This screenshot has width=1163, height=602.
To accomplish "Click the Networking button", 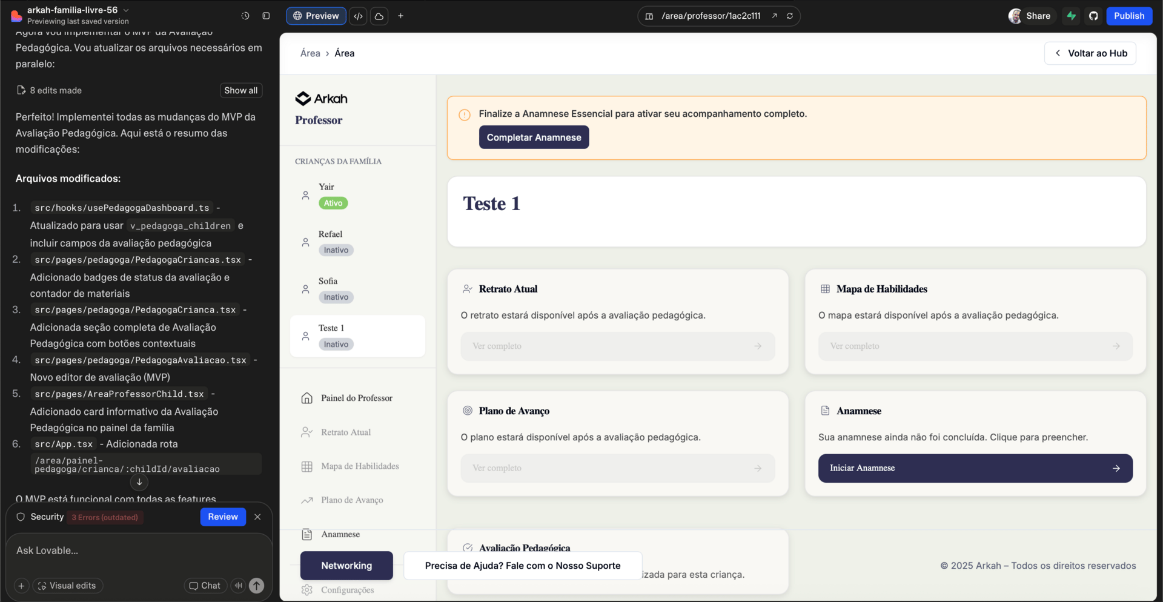I will pos(346,566).
